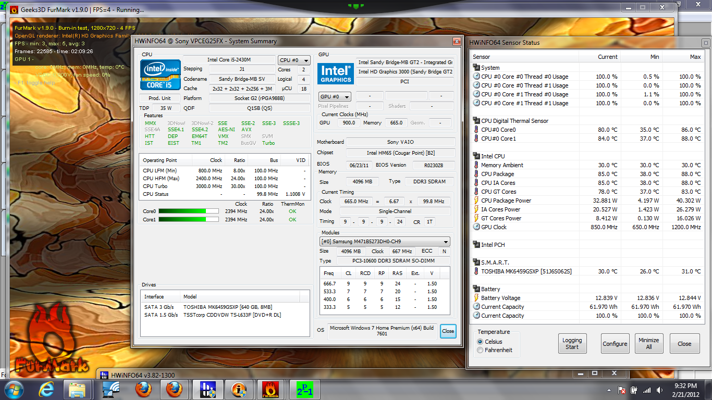
Task: Click the Configure button
Action: pos(615,344)
